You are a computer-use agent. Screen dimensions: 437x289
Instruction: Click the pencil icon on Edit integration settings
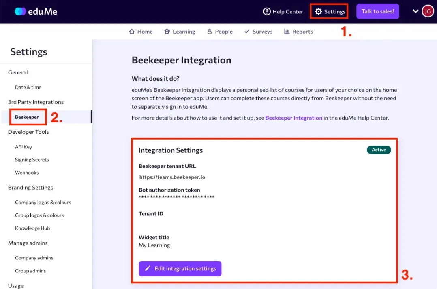click(148, 268)
